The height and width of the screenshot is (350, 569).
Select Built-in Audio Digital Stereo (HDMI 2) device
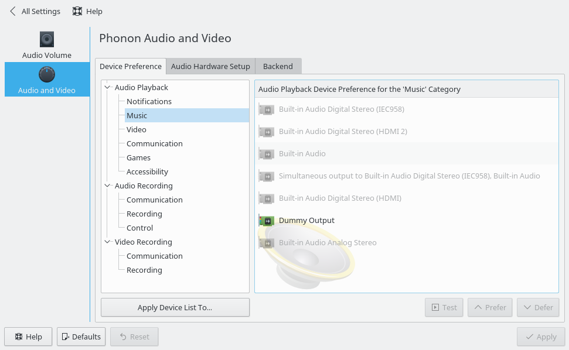click(x=407, y=132)
